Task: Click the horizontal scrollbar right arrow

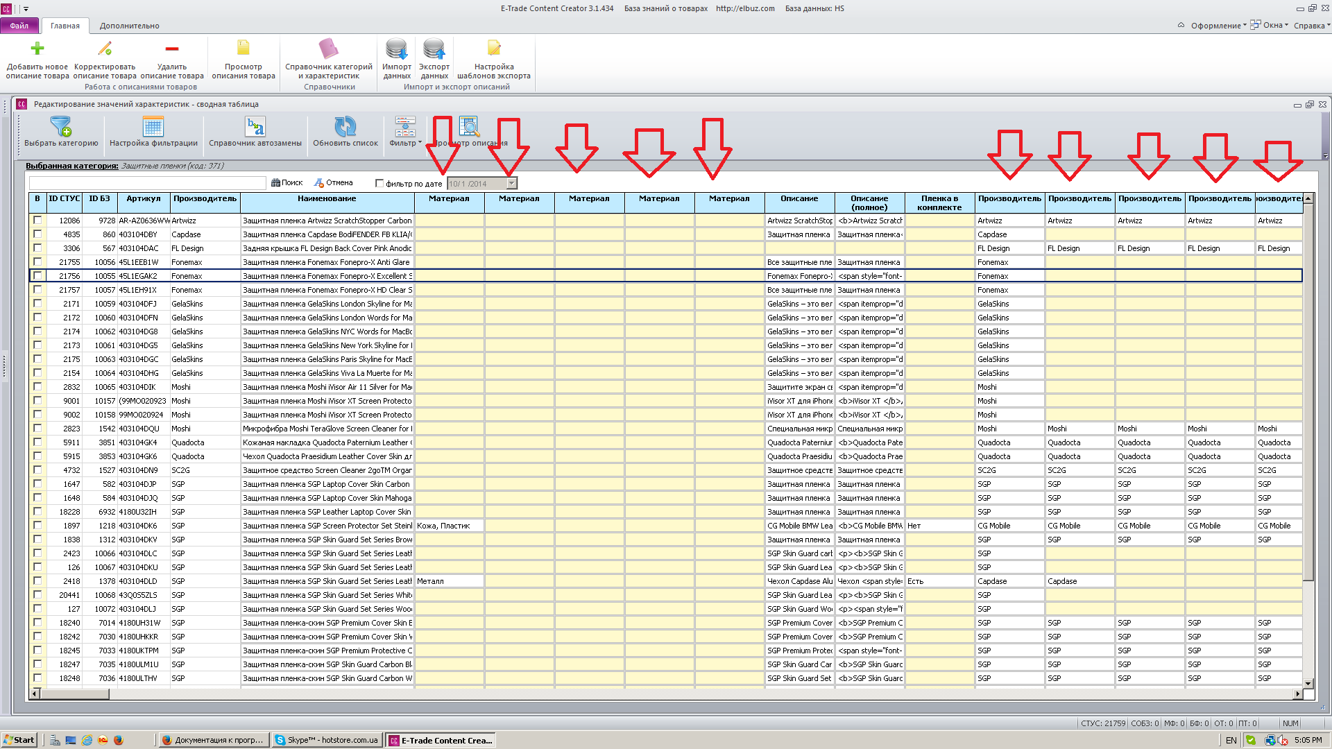Action: tap(1297, 694)
